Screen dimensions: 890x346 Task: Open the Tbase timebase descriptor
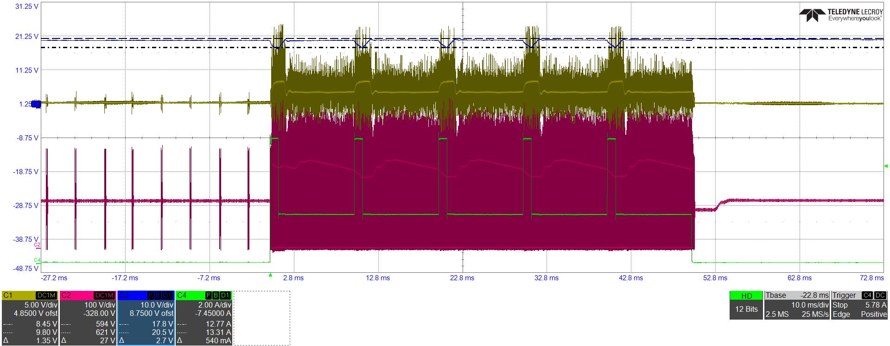(x=797, y=305)
